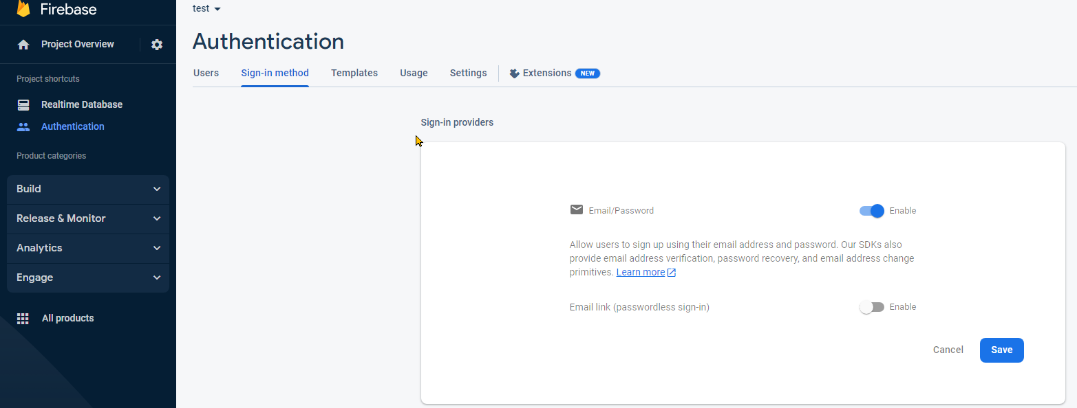Click the Firebase flame logo
The height and width of the screenshot is (408, 1077).
[x=23, y=8]
